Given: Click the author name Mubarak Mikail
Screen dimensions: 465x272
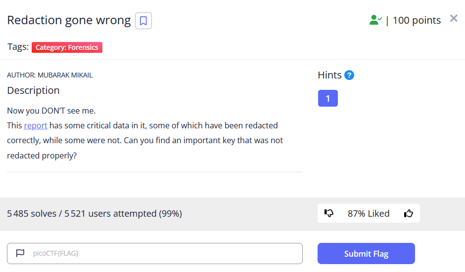Looking at the screenshot, I should (65, 75).
